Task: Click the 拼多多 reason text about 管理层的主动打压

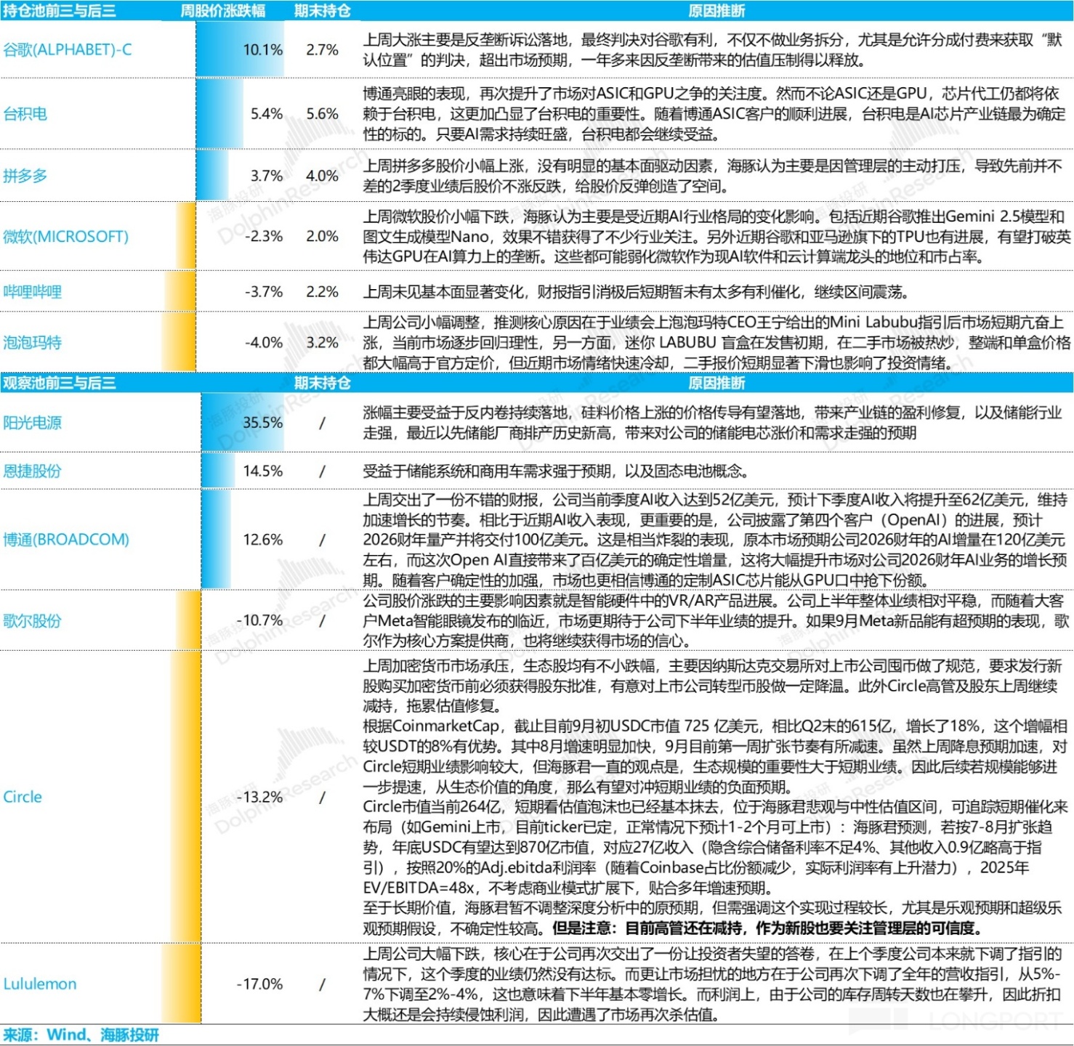Action: point(713,176)
